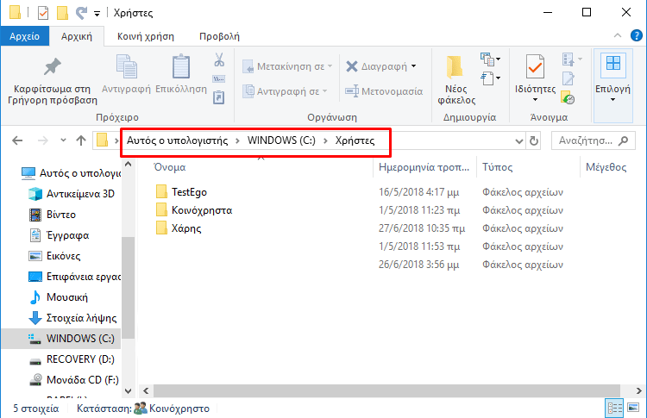Switch to the Αρχική ribbon tab
This screenshot has width=647, height=418.
coord(76,36)
